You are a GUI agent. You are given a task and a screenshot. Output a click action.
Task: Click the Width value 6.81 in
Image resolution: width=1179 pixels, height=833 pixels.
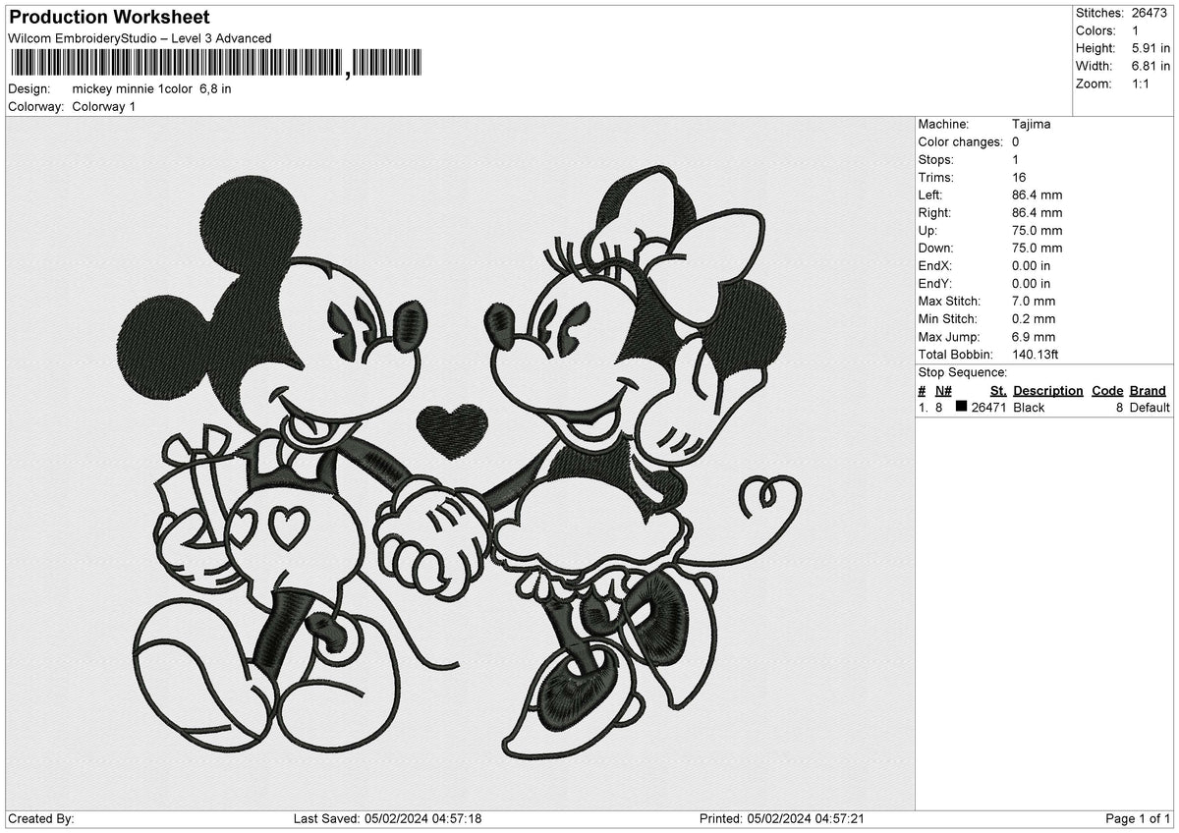1151,66
